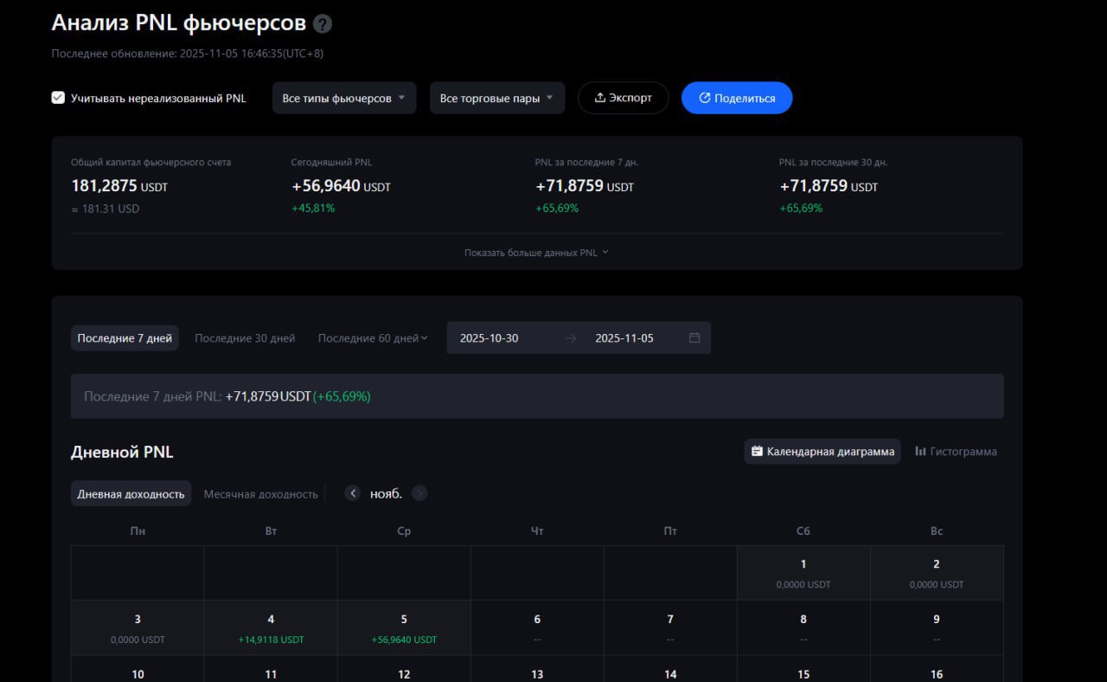Screen dimensions: 1107x682
Task: Select calendar day 6 cell
Action: (x=537, y=628)
